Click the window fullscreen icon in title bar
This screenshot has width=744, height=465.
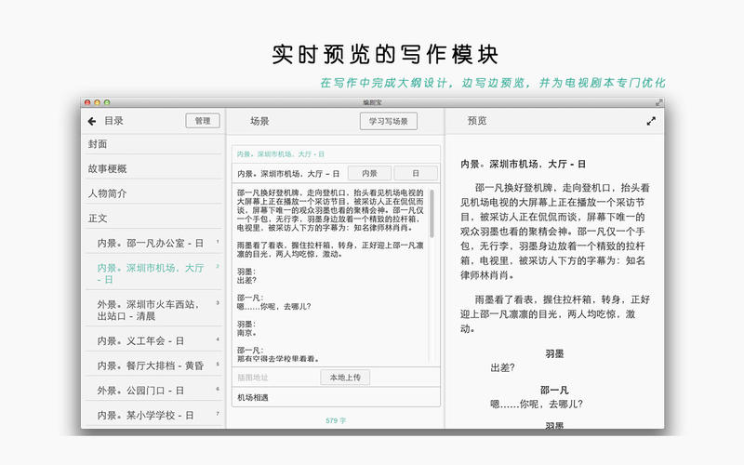pos(658,102)
